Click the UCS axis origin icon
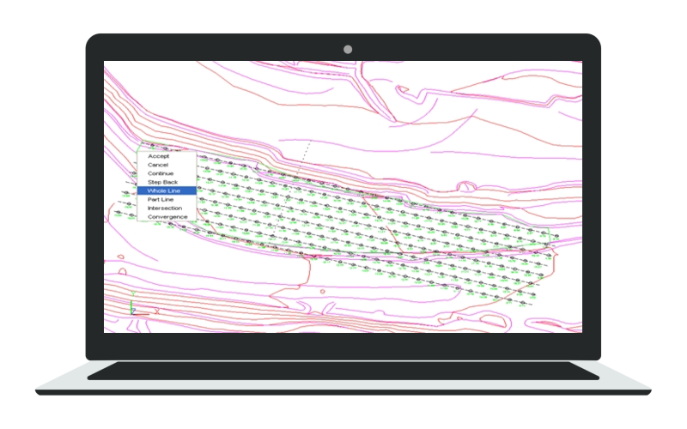This screenshot has height=429, width=687. (132, 311)
